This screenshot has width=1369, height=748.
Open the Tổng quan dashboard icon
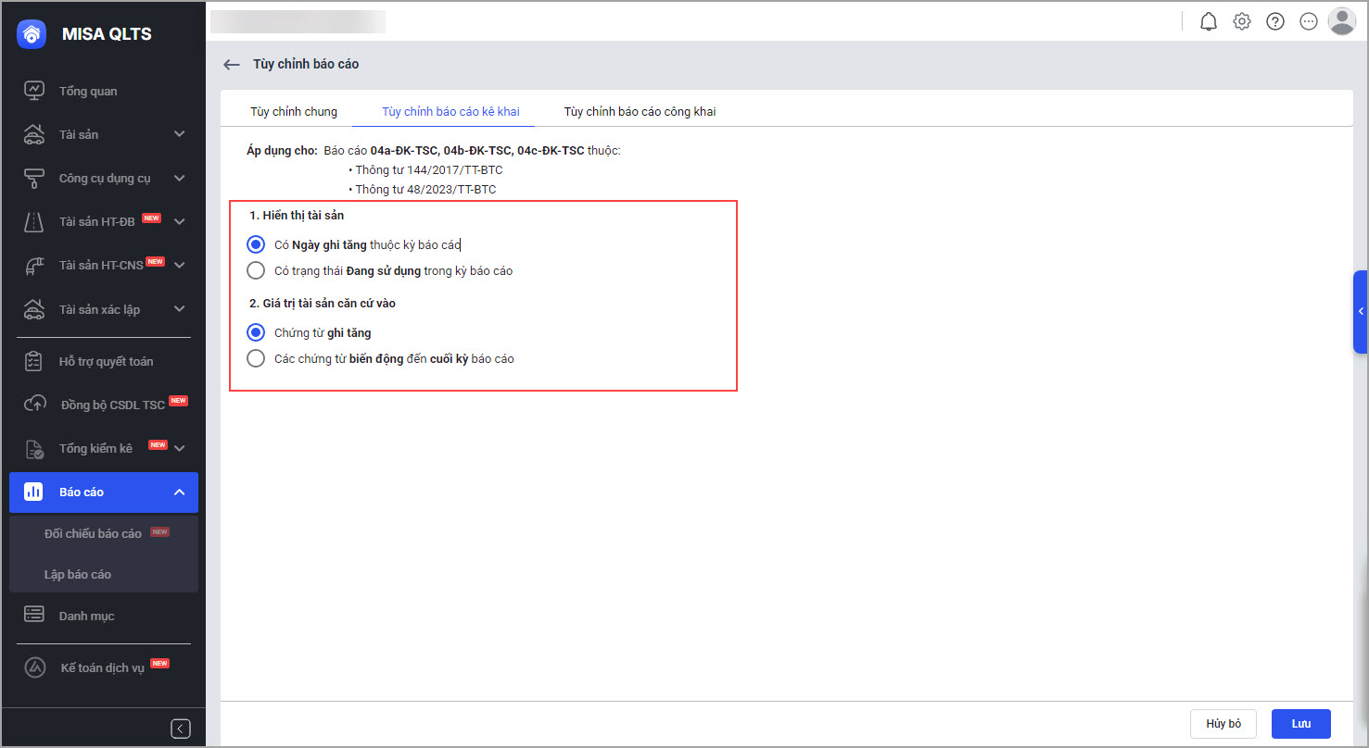point(33,91)
